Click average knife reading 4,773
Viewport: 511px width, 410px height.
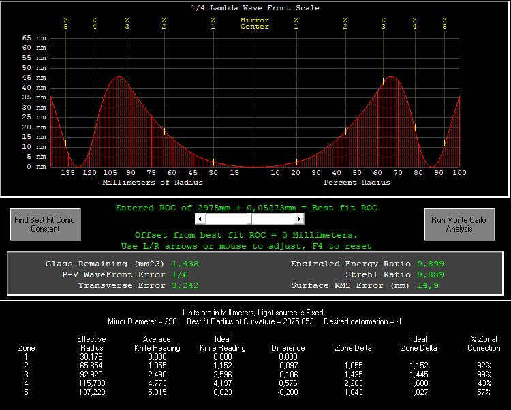[157, 383]
